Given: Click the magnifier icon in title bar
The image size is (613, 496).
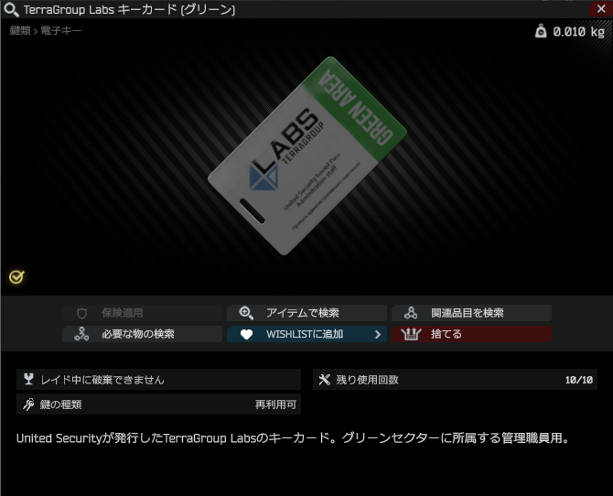Looking at the screenshot, I should [11, 9].
